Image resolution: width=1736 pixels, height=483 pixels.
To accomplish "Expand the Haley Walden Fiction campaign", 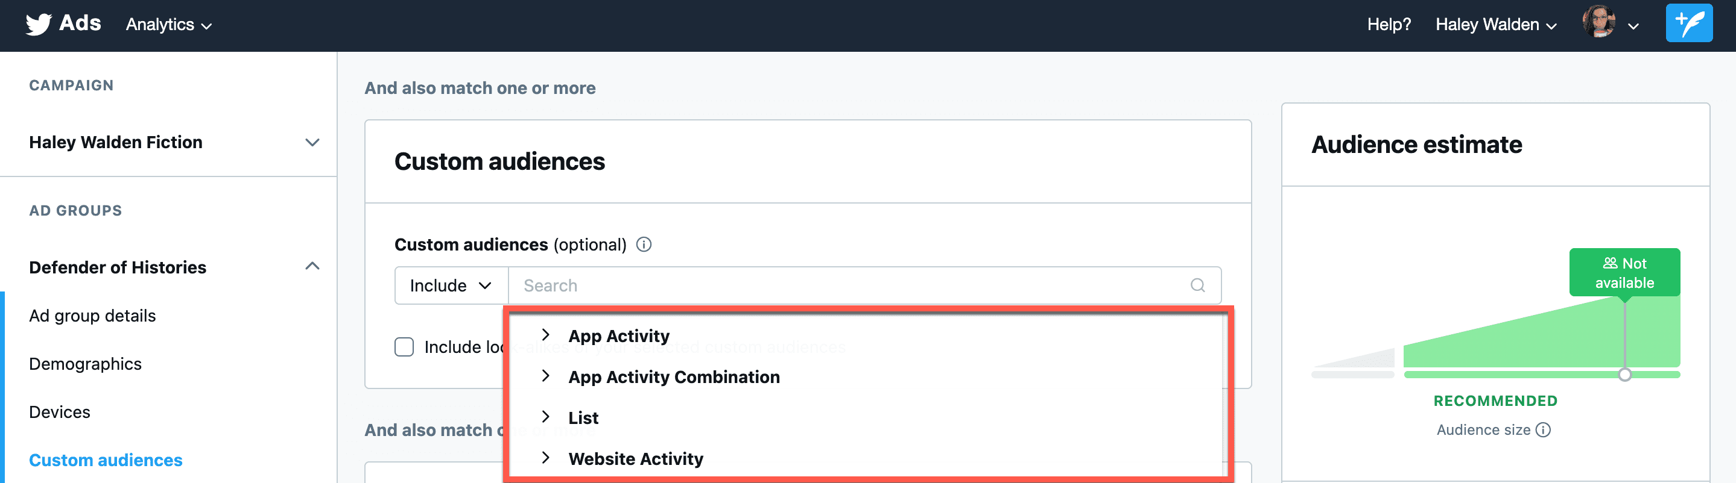I will click(311, 143).
